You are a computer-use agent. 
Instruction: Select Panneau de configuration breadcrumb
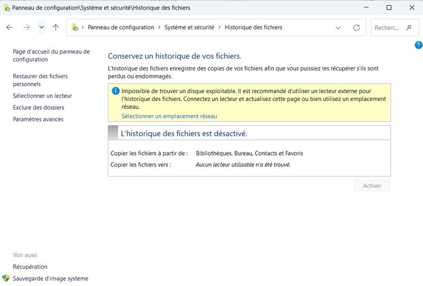(x=121, y=27)
